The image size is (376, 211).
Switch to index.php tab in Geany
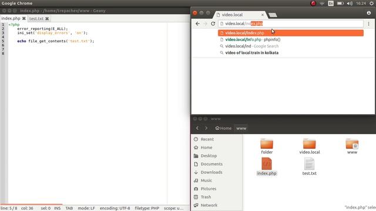click(11, 18)
